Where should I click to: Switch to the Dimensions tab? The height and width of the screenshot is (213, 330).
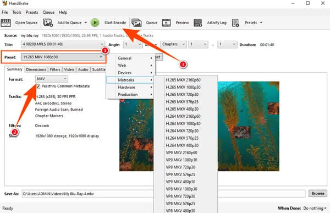point(36,69)
